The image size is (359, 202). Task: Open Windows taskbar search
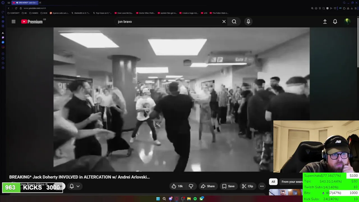(164, 199)
